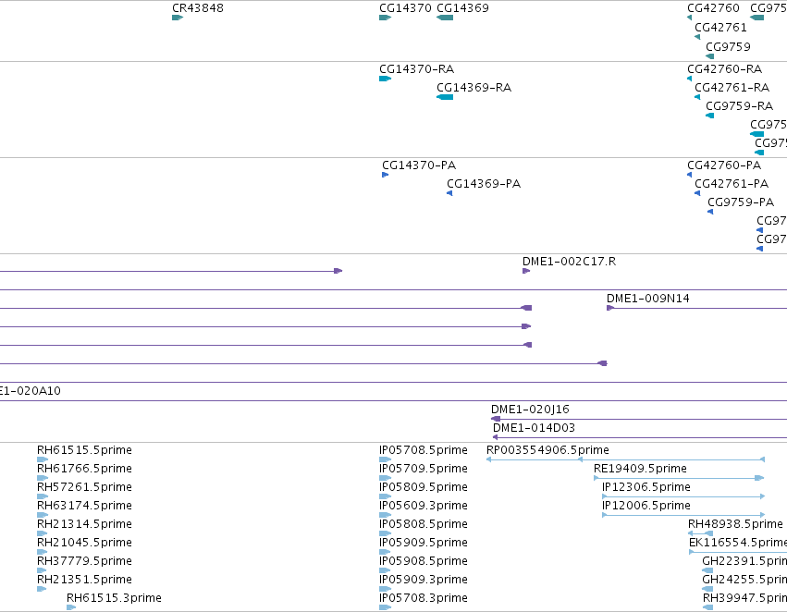Select the IP05808.5prime EST feature
The width and height of the screenshot is (787, 612).
click(x=386, y=533)
